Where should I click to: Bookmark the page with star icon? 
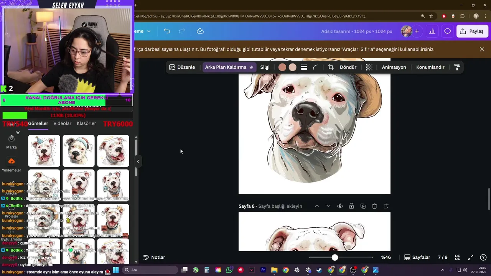[431, 16]
